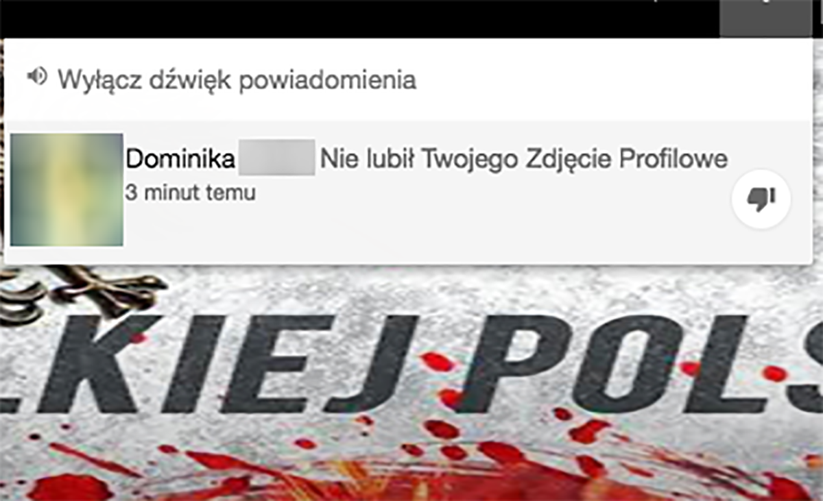This screenshot has width=823, height=501.
Task: Click the '3 minut temu' timestamp
Action: pos(191,193)
